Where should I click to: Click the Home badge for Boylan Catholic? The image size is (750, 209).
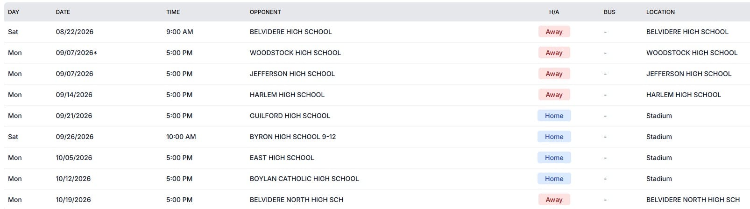tap(554, 179)
